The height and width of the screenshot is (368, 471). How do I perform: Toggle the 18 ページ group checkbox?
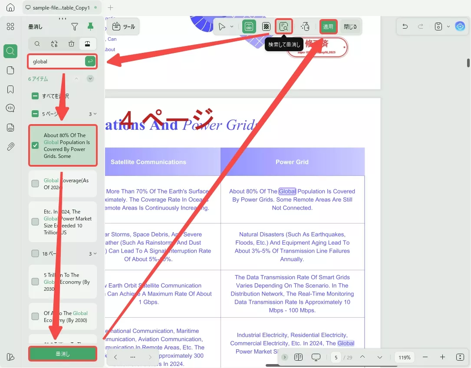[35, 253]
